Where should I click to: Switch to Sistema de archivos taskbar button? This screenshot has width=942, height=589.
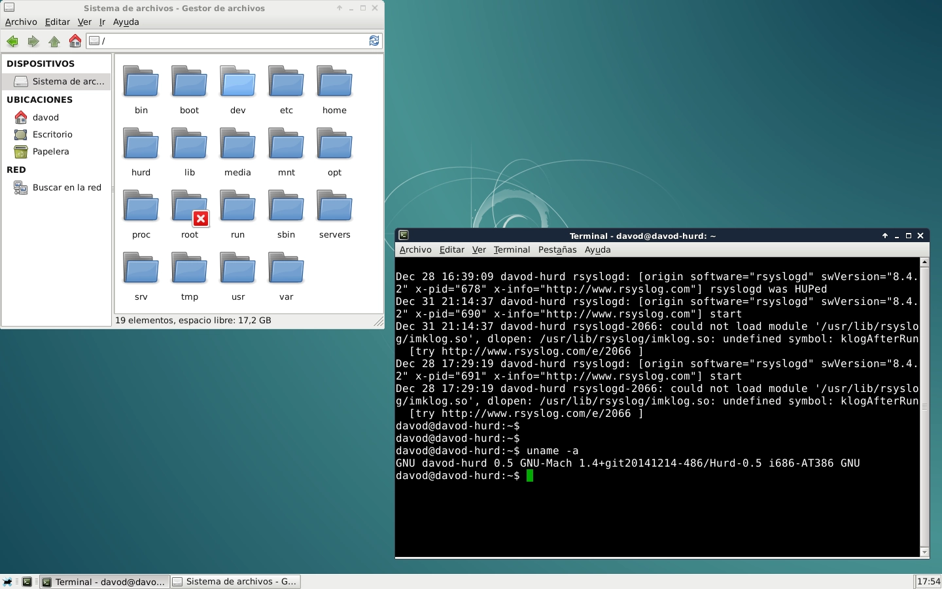click(x=235, y=582)
